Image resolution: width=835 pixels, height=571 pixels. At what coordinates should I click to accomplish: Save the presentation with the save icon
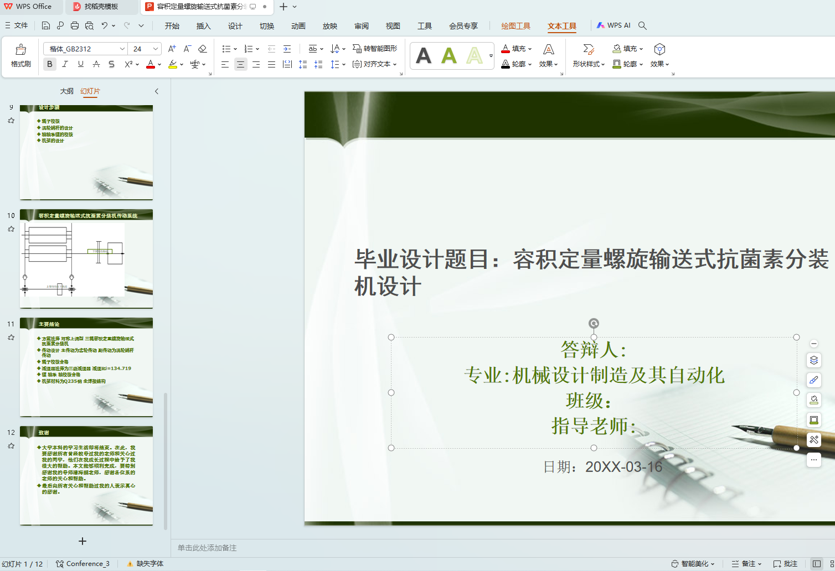(46, 25)
